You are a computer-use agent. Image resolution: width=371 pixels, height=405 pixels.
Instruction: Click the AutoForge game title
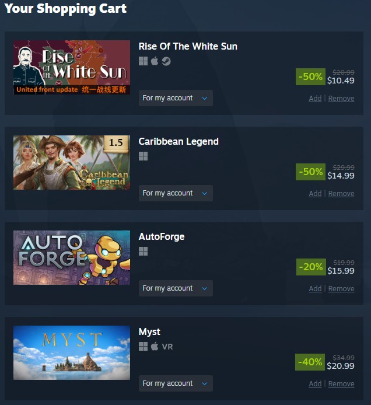pyautogui.click(x=162, y=236)
